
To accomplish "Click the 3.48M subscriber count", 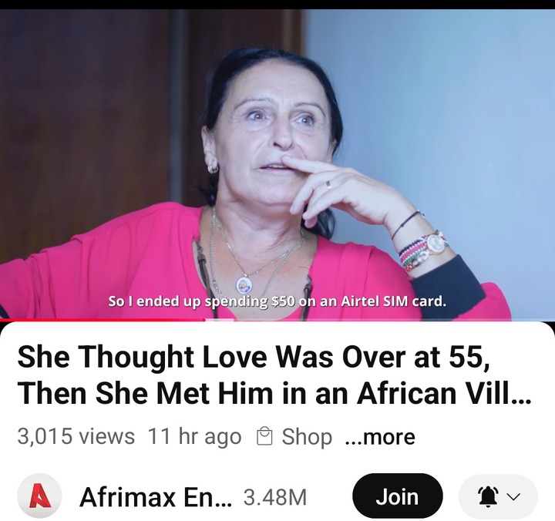I will pyautogui.click(x=274, y=497).
